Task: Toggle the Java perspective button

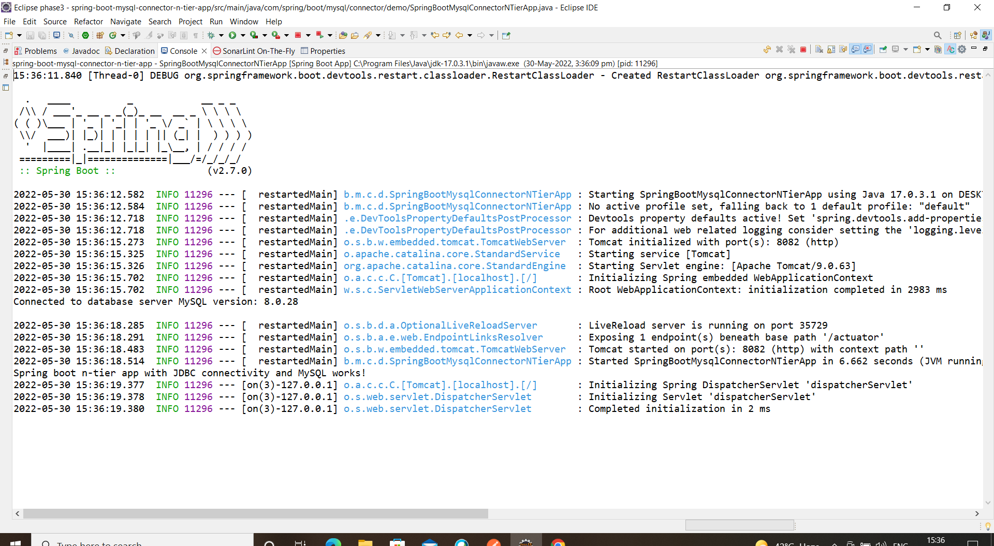Action: tap(986, 35)
